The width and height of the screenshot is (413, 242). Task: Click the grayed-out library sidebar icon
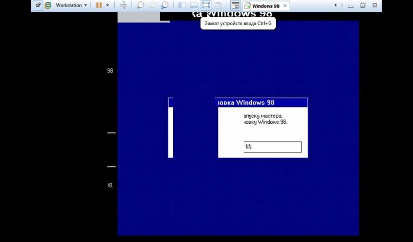[x=182, y=5]
